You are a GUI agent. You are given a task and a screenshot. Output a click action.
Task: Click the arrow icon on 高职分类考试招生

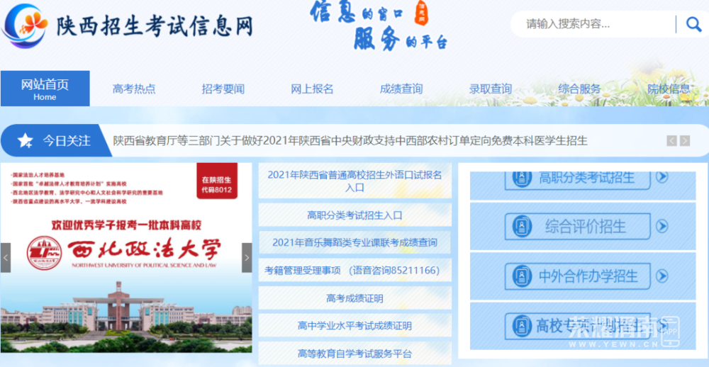point(661,177)
